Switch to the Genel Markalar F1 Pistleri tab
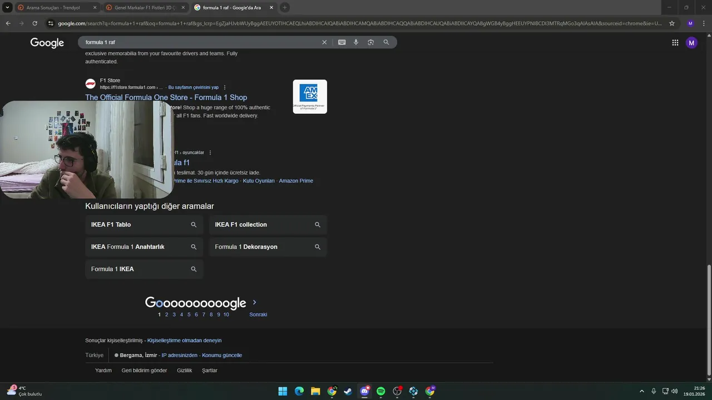Screen dimensions: 712x400 145,7
